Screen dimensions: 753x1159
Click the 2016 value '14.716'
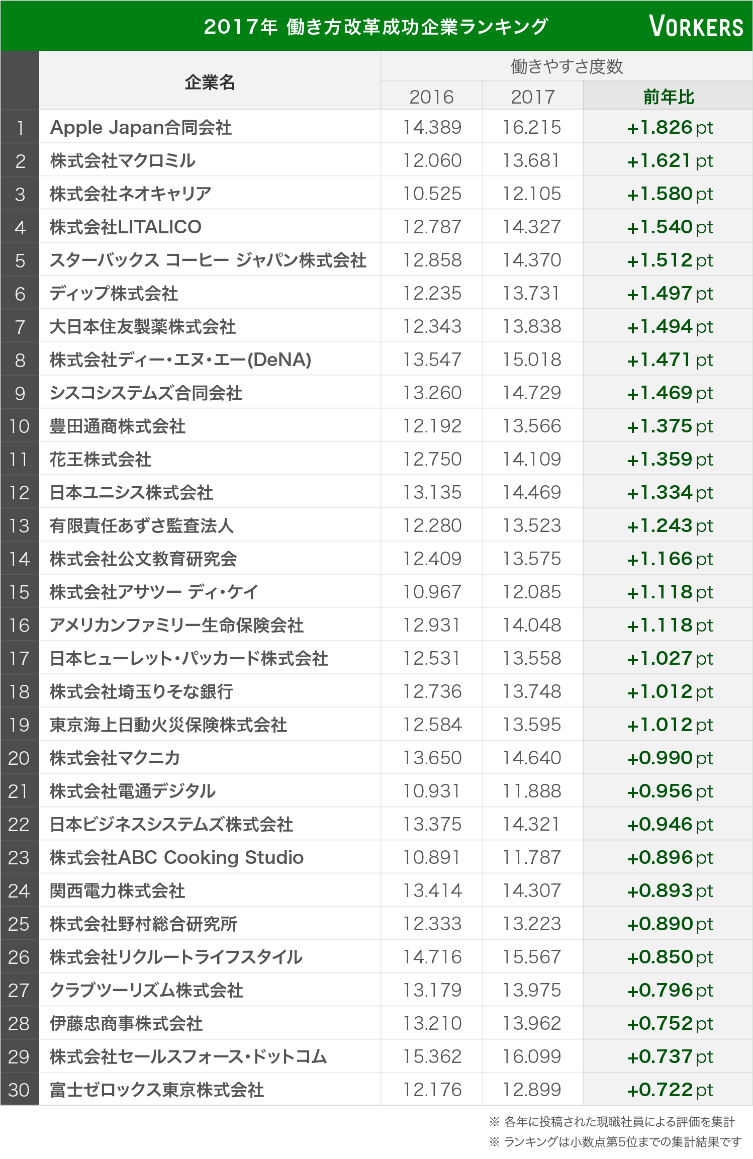pyautogui.click(x=432, y=957)
